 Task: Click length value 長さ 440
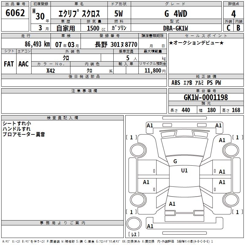tap(180, 110)
